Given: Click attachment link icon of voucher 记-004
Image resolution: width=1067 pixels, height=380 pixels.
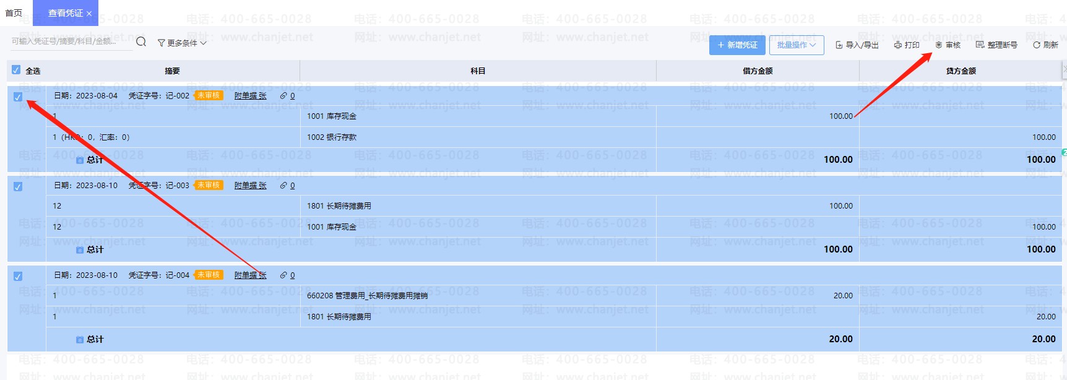Looking at the screenshot, I should coord(283,275).
